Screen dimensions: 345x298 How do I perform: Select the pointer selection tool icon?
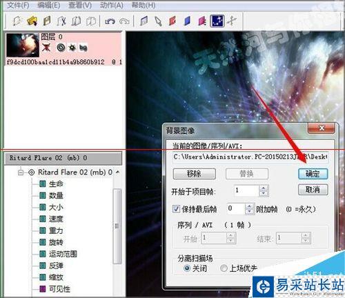click(158, 21)
